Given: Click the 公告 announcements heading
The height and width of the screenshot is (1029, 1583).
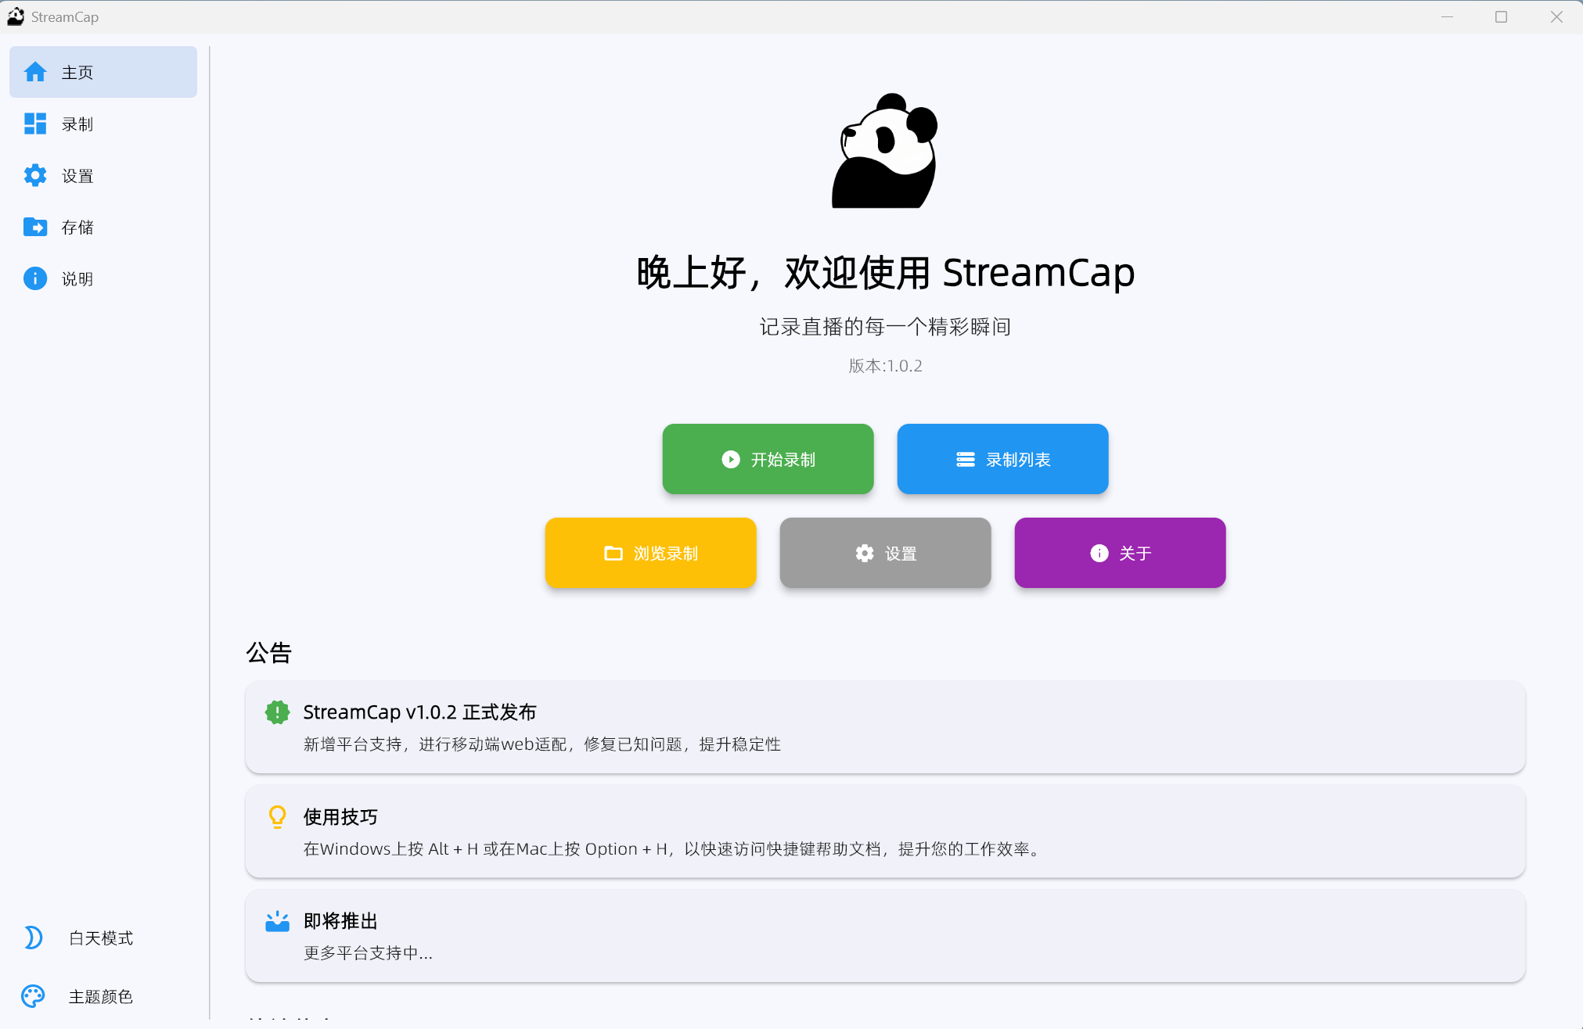Looking at the screenshot, I should [269, 652].
